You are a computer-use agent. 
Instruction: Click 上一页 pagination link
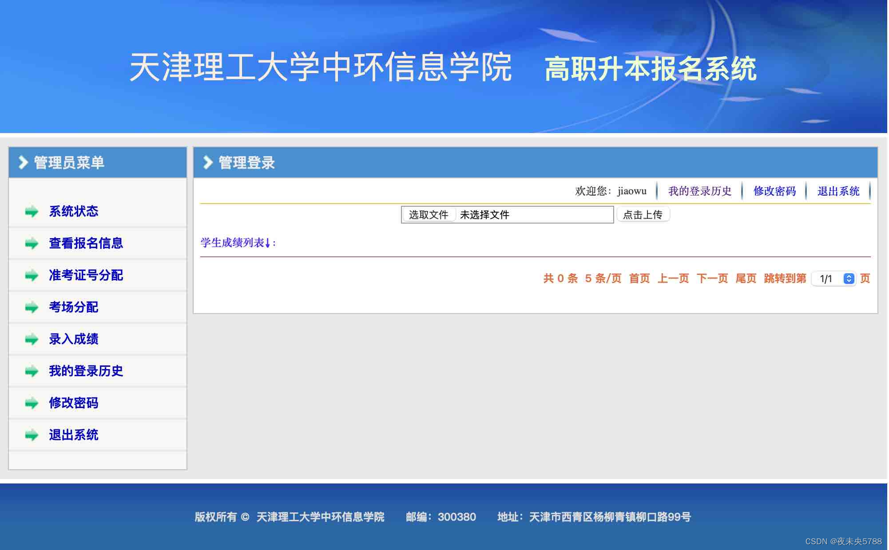pos(673,279)
